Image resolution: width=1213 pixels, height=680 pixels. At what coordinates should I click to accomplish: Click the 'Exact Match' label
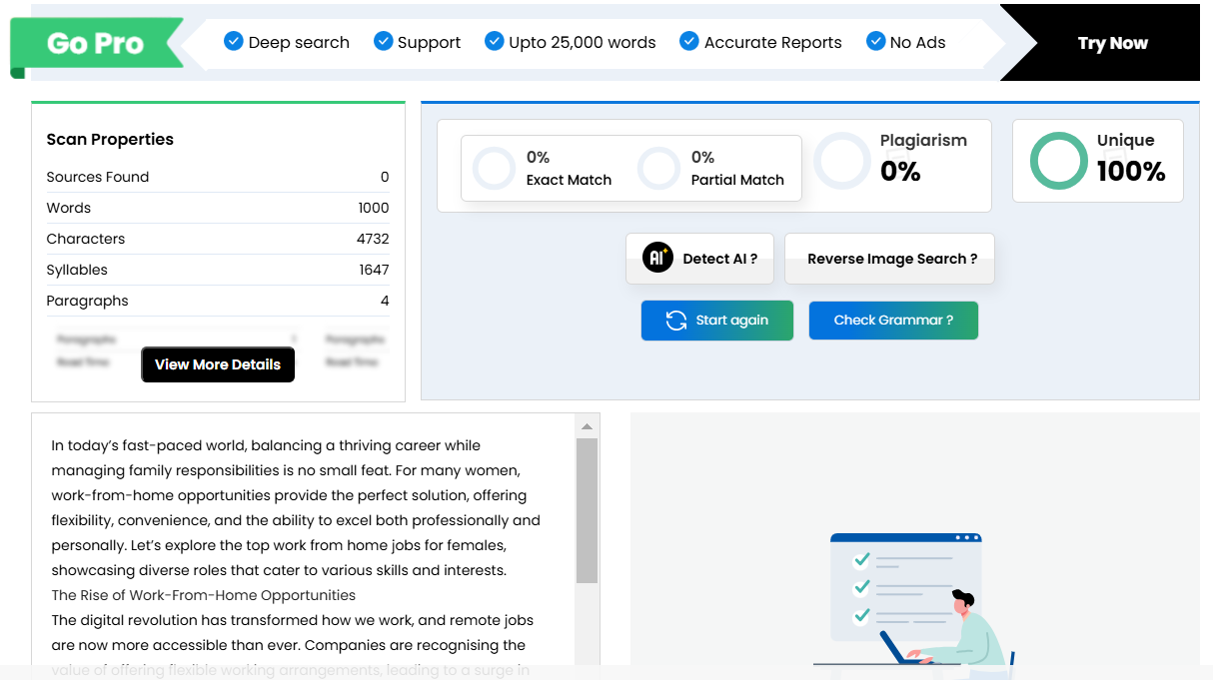pos(569,180)
